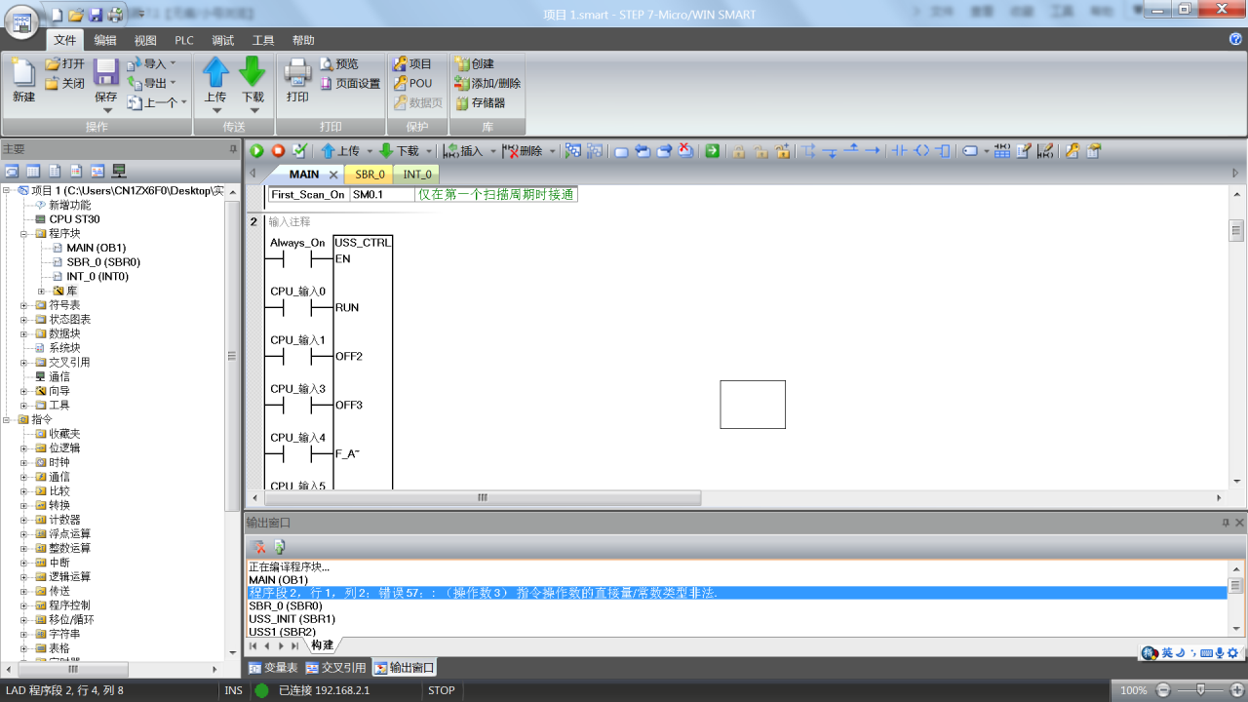
Task: Click the quick access New document icon
Action: pos(57,15)
